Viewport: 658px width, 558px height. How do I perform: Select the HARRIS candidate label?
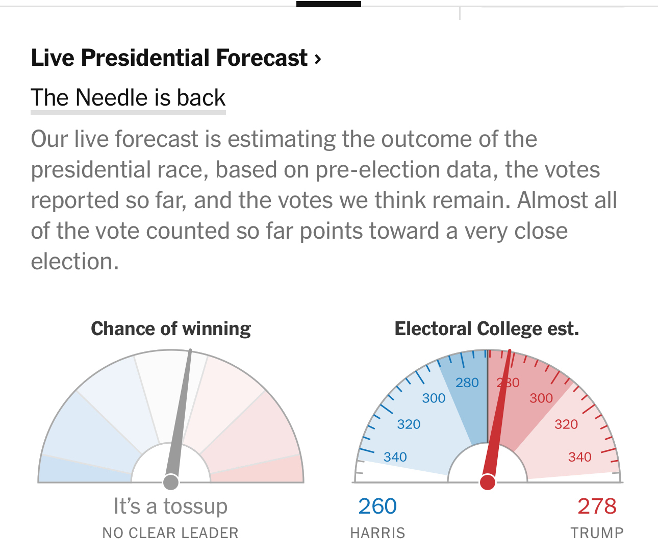(x=377, y=533)
